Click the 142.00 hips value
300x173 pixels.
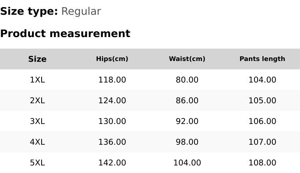112,163
